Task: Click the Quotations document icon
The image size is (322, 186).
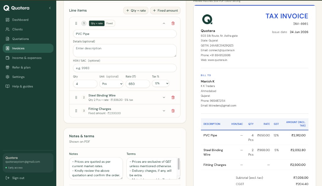Action: point(8,39)
